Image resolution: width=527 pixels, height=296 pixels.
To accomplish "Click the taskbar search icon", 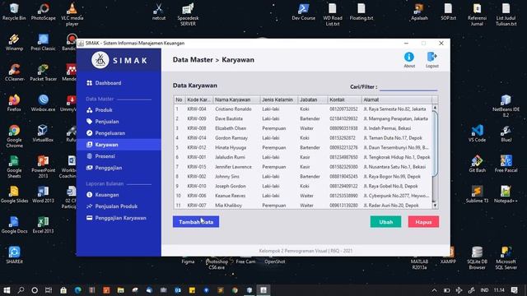I will tap(21, 290).
